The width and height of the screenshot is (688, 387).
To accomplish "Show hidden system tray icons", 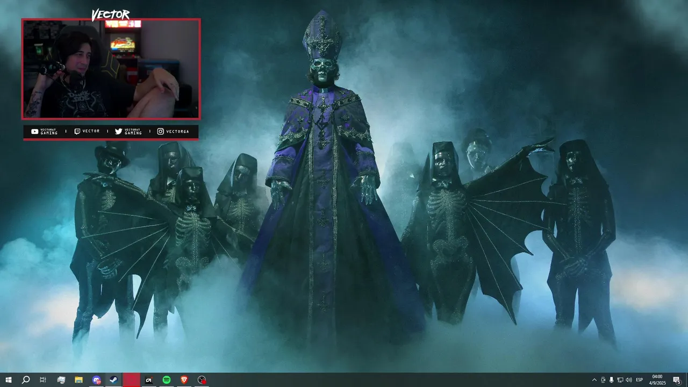I will [x=594, y=380].
